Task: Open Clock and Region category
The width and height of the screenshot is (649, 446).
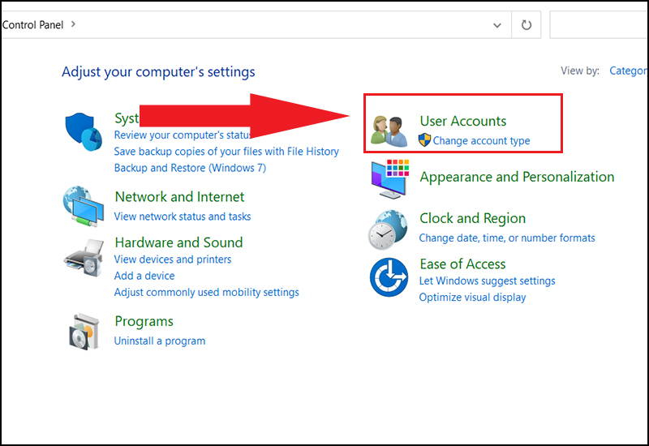Action: click(473, 218)
